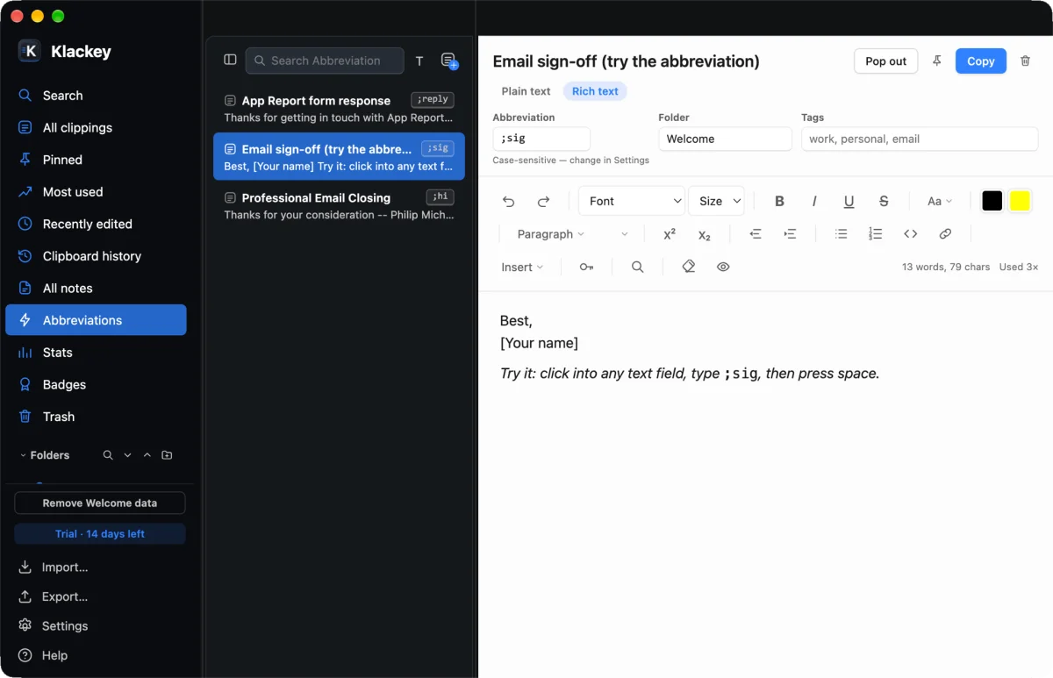Open Clipboard history
This screenshot has width=1053, height=678.
pyautogui.click(x=96, y=256)
